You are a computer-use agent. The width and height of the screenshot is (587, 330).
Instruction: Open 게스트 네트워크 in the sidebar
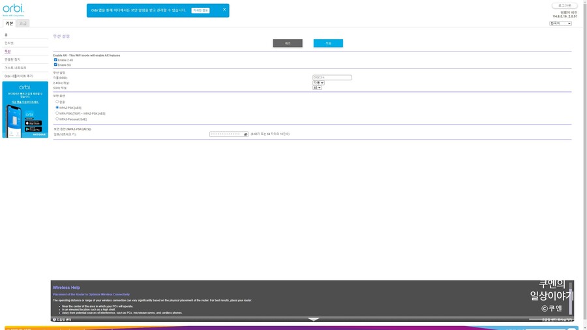[16, 68]
